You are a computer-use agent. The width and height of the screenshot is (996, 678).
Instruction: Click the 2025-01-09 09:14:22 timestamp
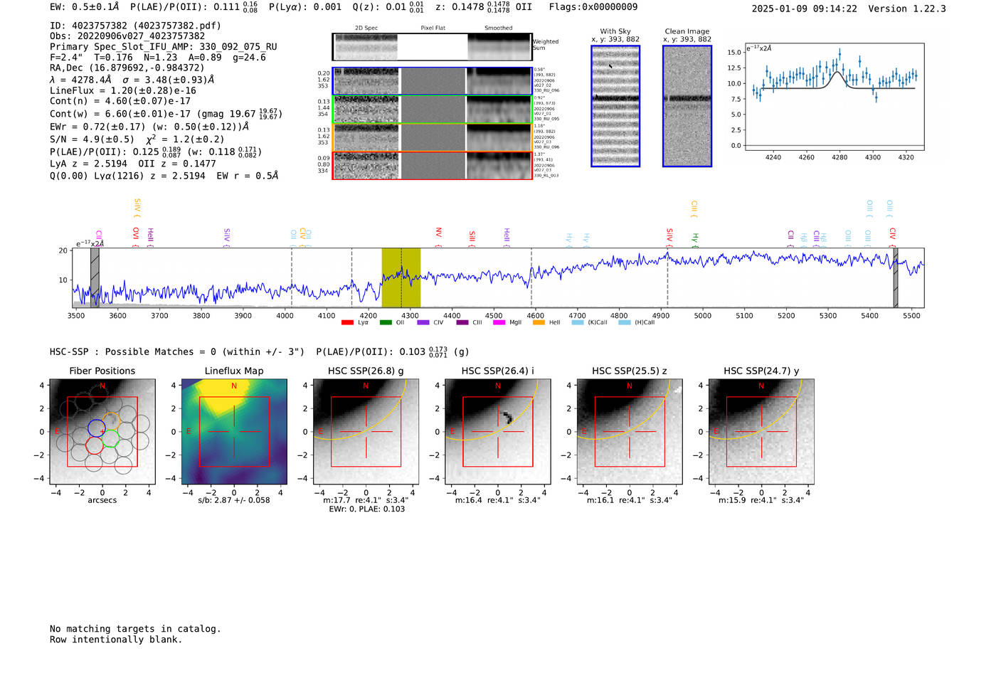pyautogui.click(x=805, y=9)
